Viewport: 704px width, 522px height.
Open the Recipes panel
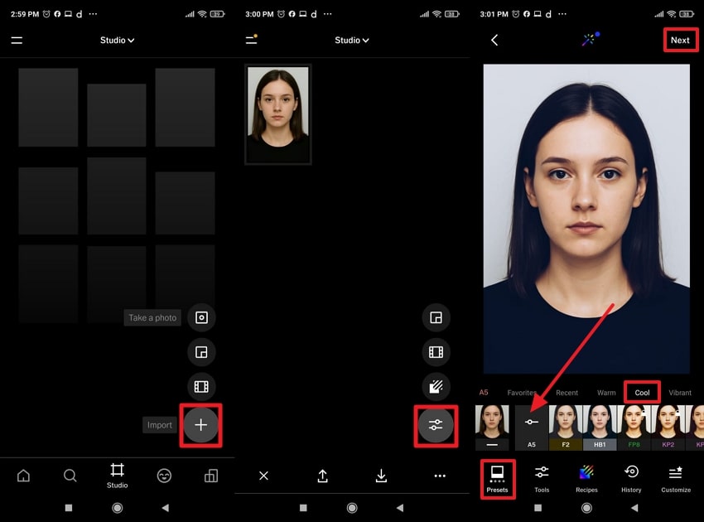tap(586, 479)
